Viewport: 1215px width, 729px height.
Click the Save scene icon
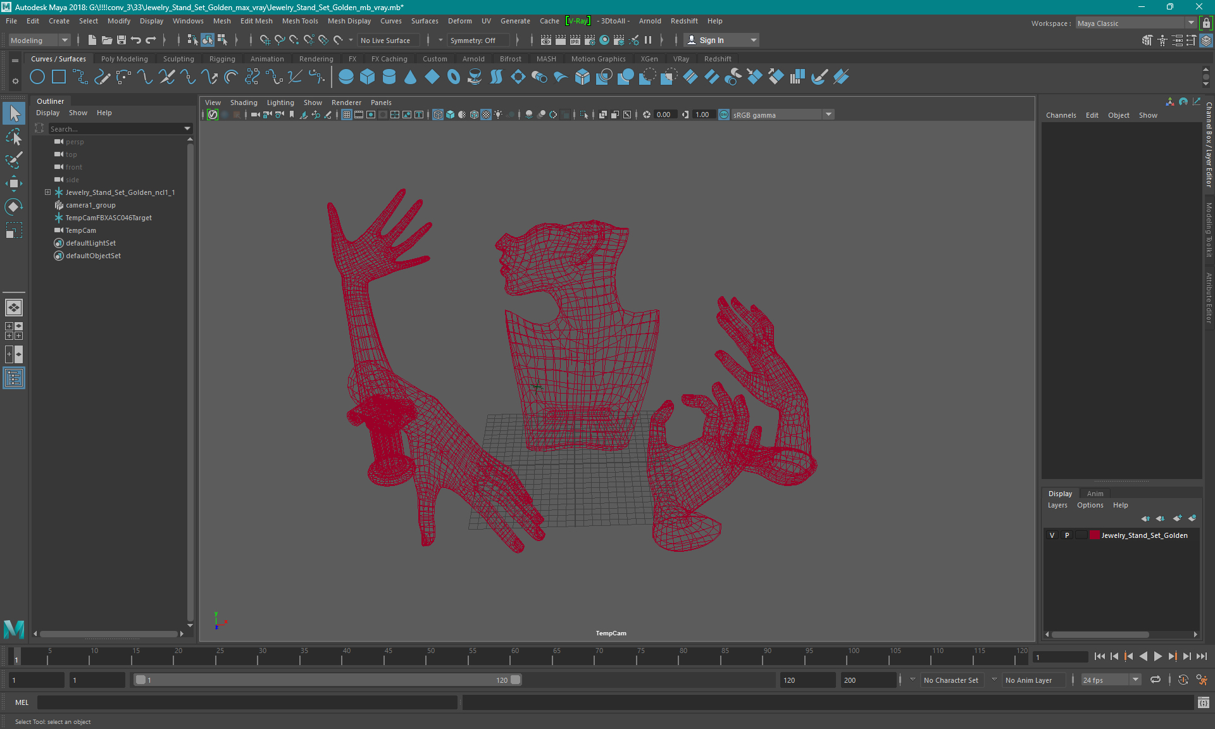(121, 40)
